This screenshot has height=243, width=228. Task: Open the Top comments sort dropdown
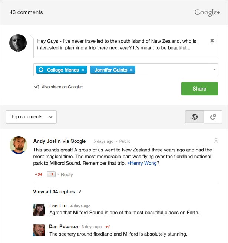[31, 117]
